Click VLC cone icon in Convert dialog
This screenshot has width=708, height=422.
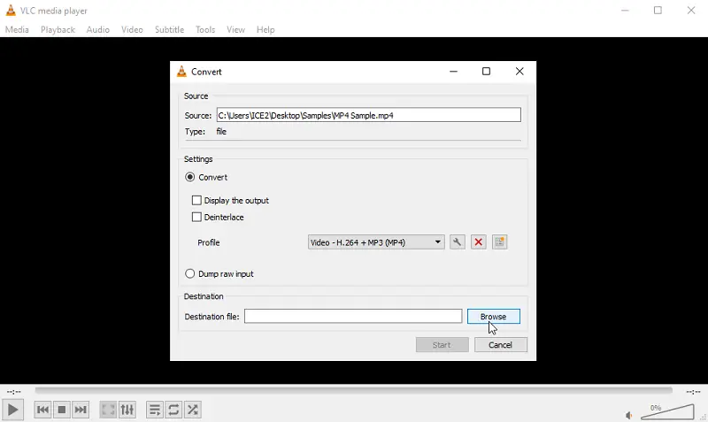click(x=181, y=72)
